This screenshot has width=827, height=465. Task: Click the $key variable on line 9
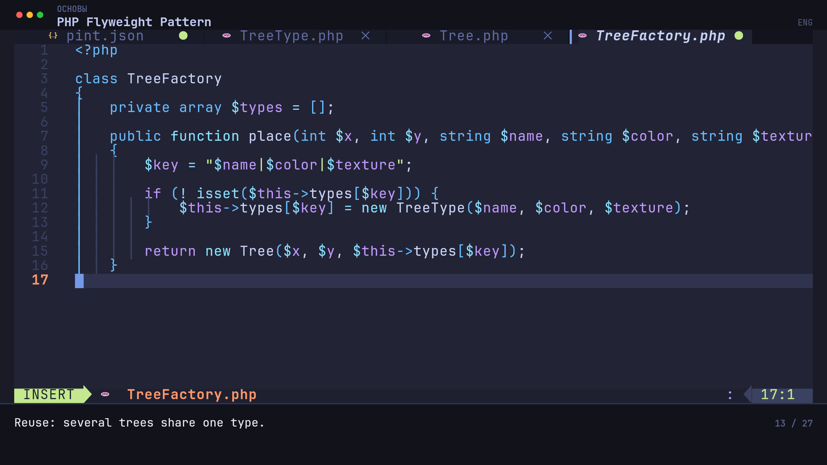coord(162,165)
